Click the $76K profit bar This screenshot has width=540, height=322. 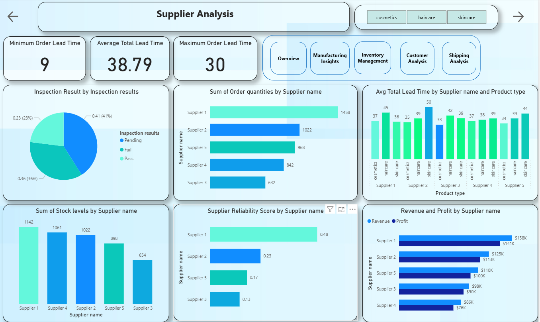[x=426, y=308]
